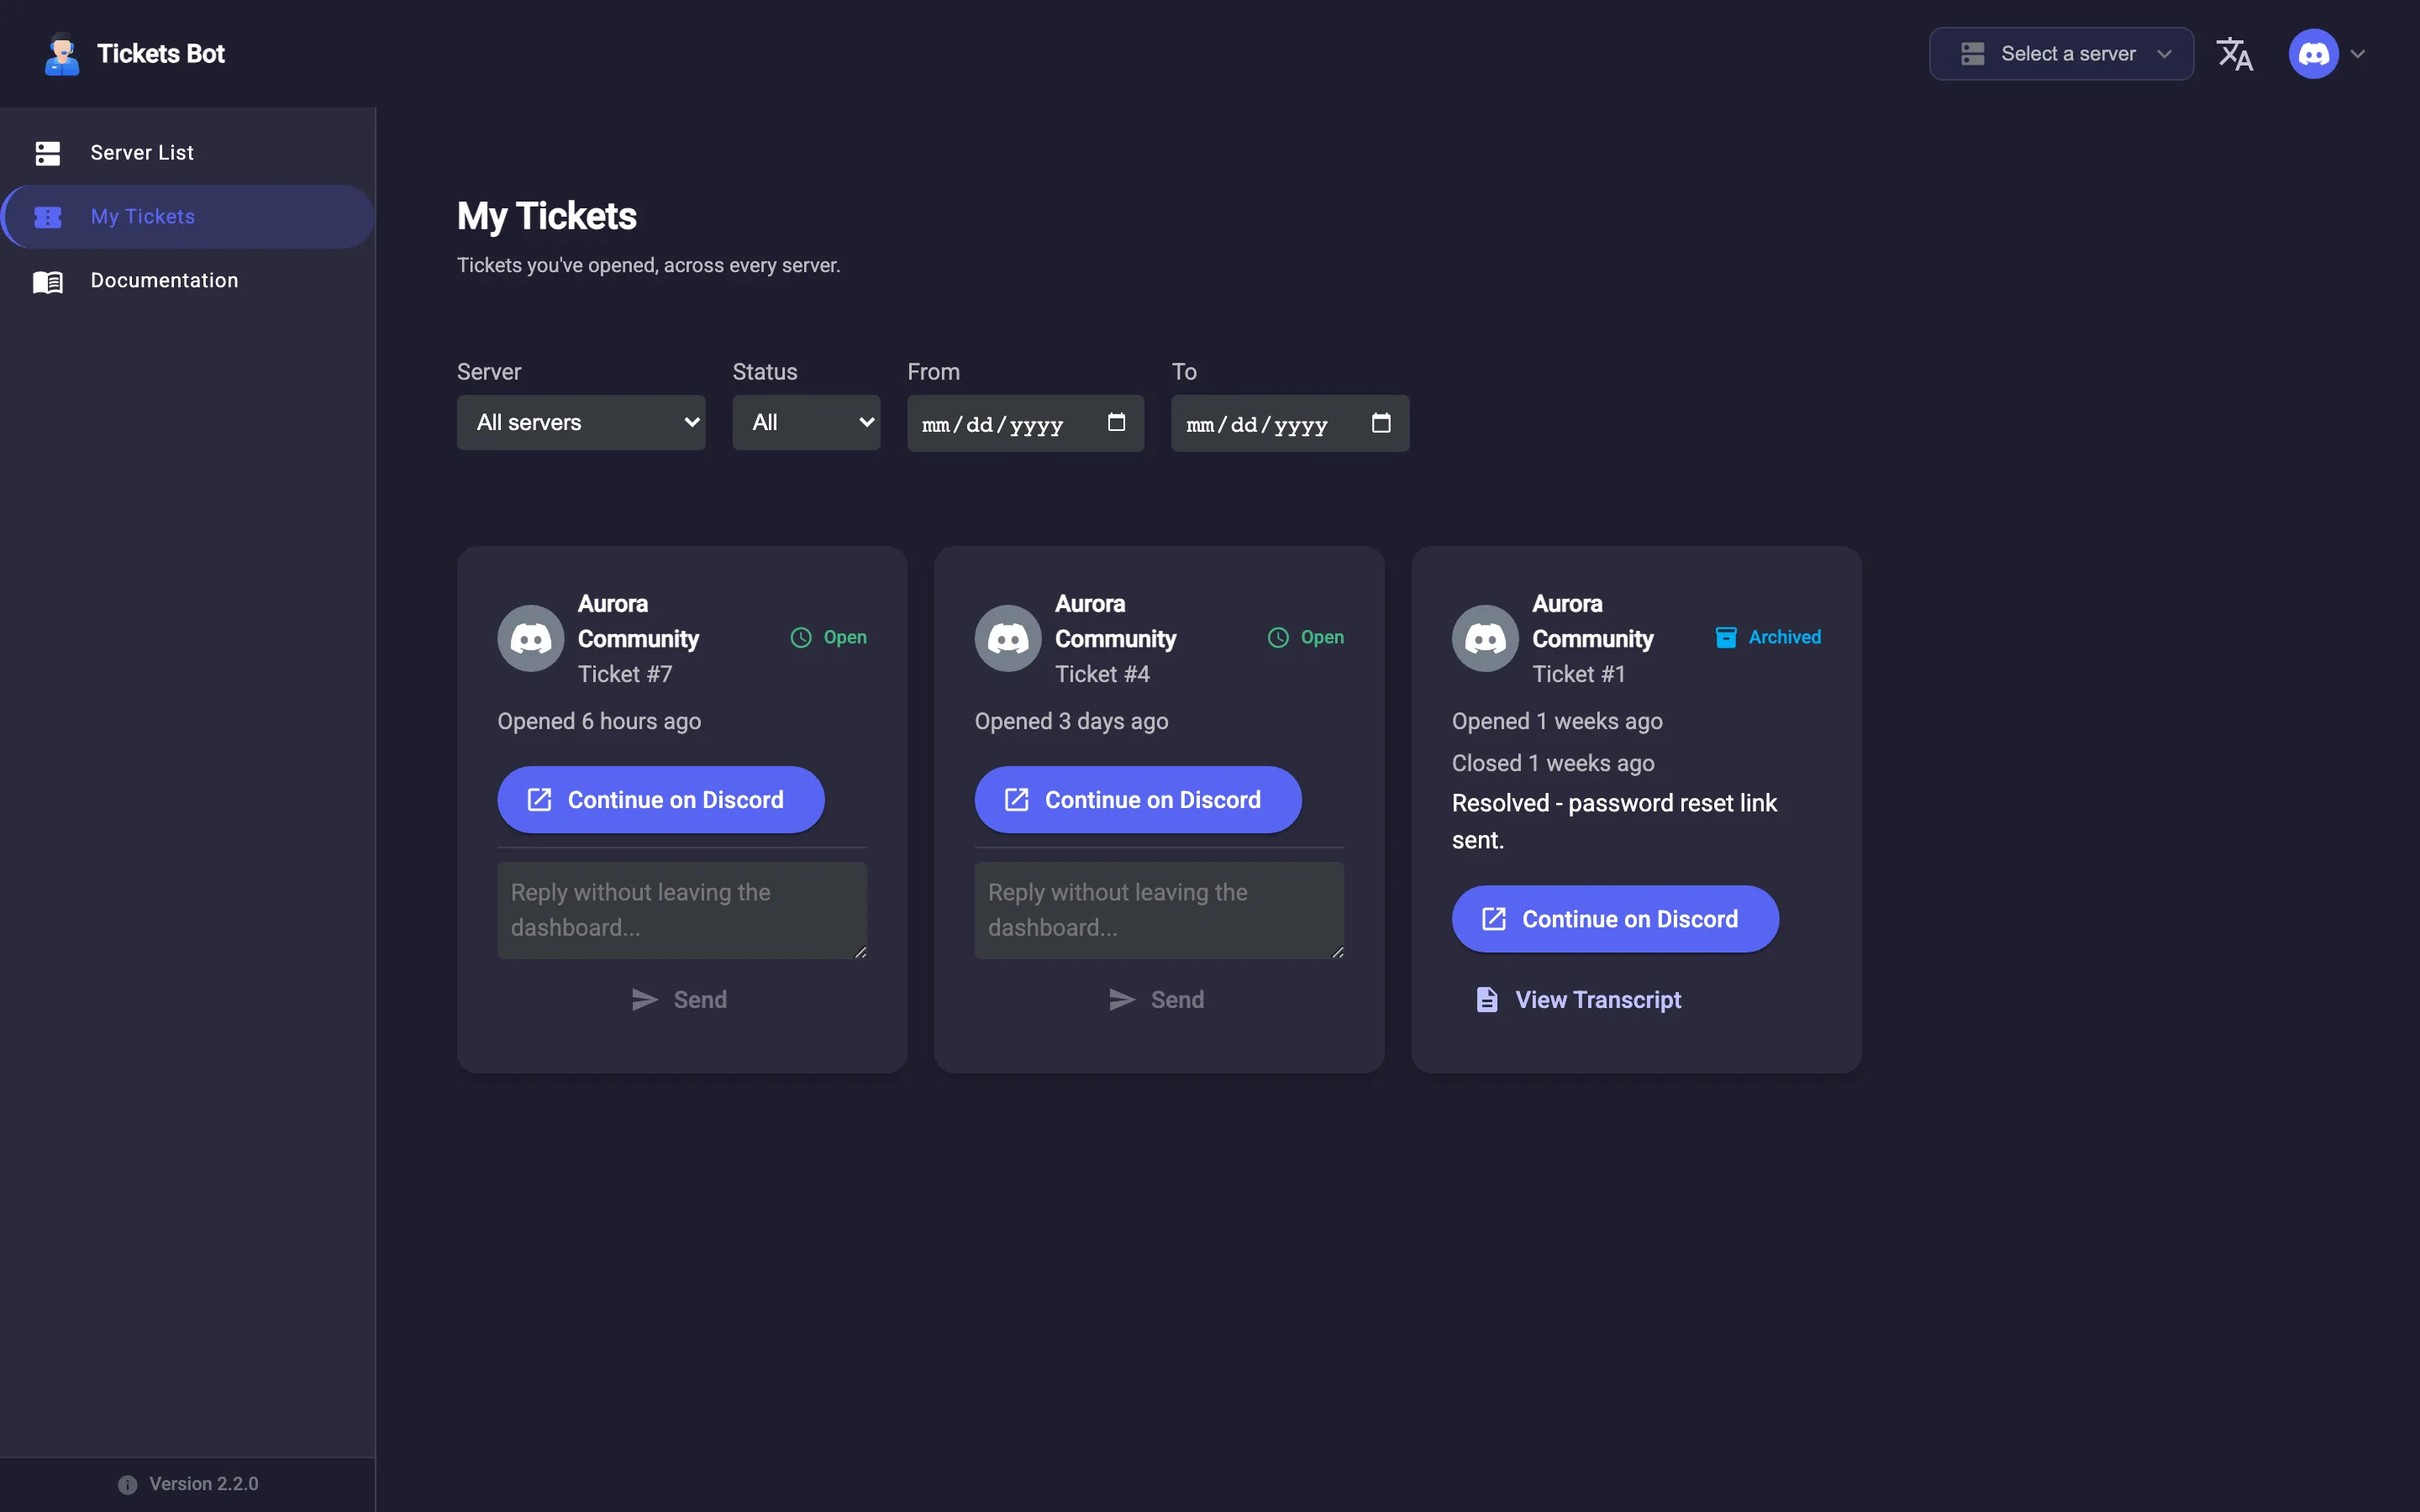Viewport: 2420px width, 1512px height.
Task: Click the Tickets Bot logo icon
Action: tap(62, 54)
